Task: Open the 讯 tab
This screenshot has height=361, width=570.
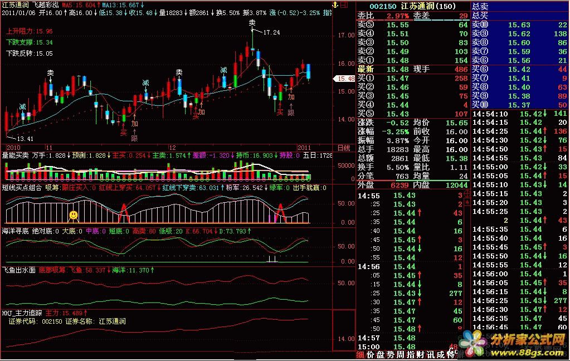Action: [431, 354]
